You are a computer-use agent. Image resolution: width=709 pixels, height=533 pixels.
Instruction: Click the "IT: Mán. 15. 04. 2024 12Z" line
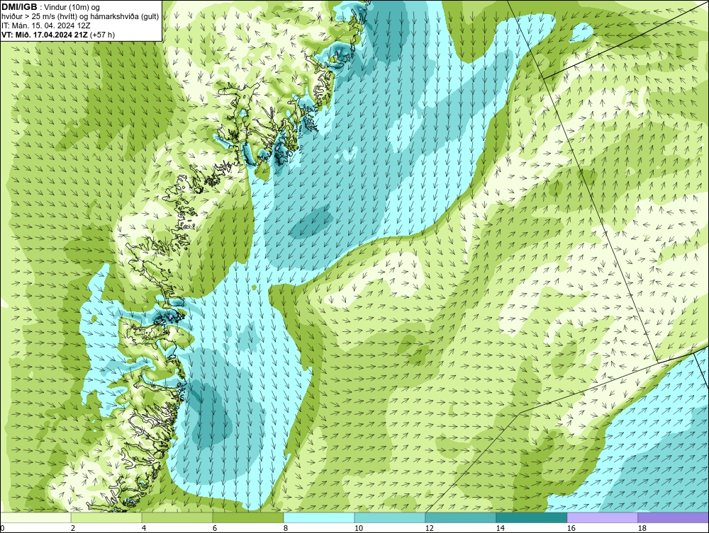[x=45, y=25]
